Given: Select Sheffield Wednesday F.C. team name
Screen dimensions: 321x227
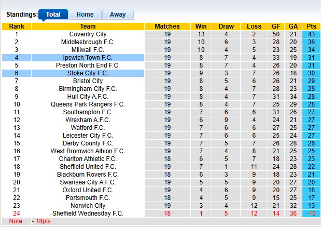Looking at the screenshot, I should [88, 213].
